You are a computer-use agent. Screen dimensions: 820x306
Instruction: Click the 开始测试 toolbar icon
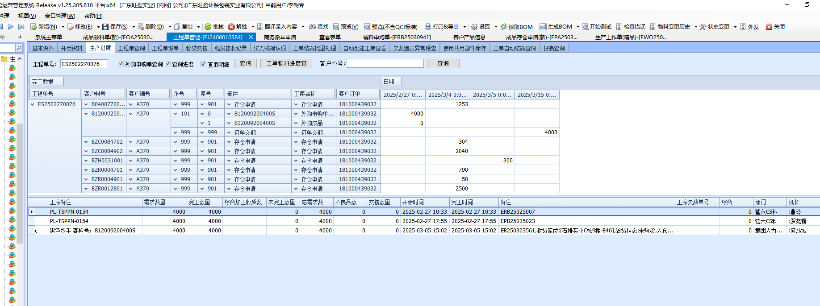[585, 27]
